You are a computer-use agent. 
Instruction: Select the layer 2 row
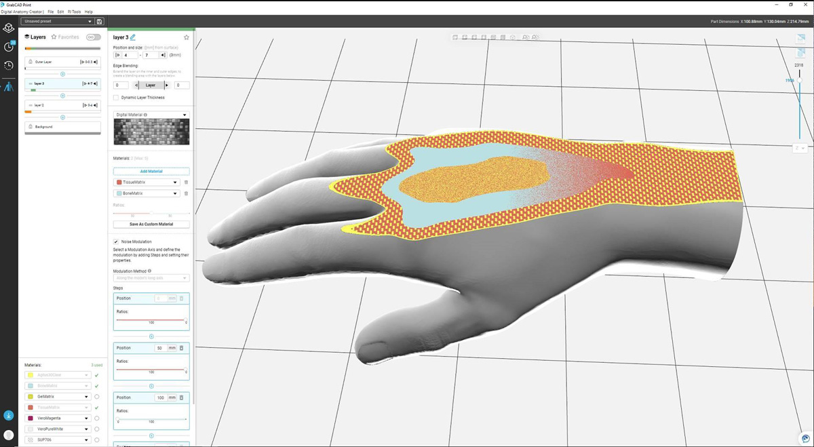tap(63, 106)
